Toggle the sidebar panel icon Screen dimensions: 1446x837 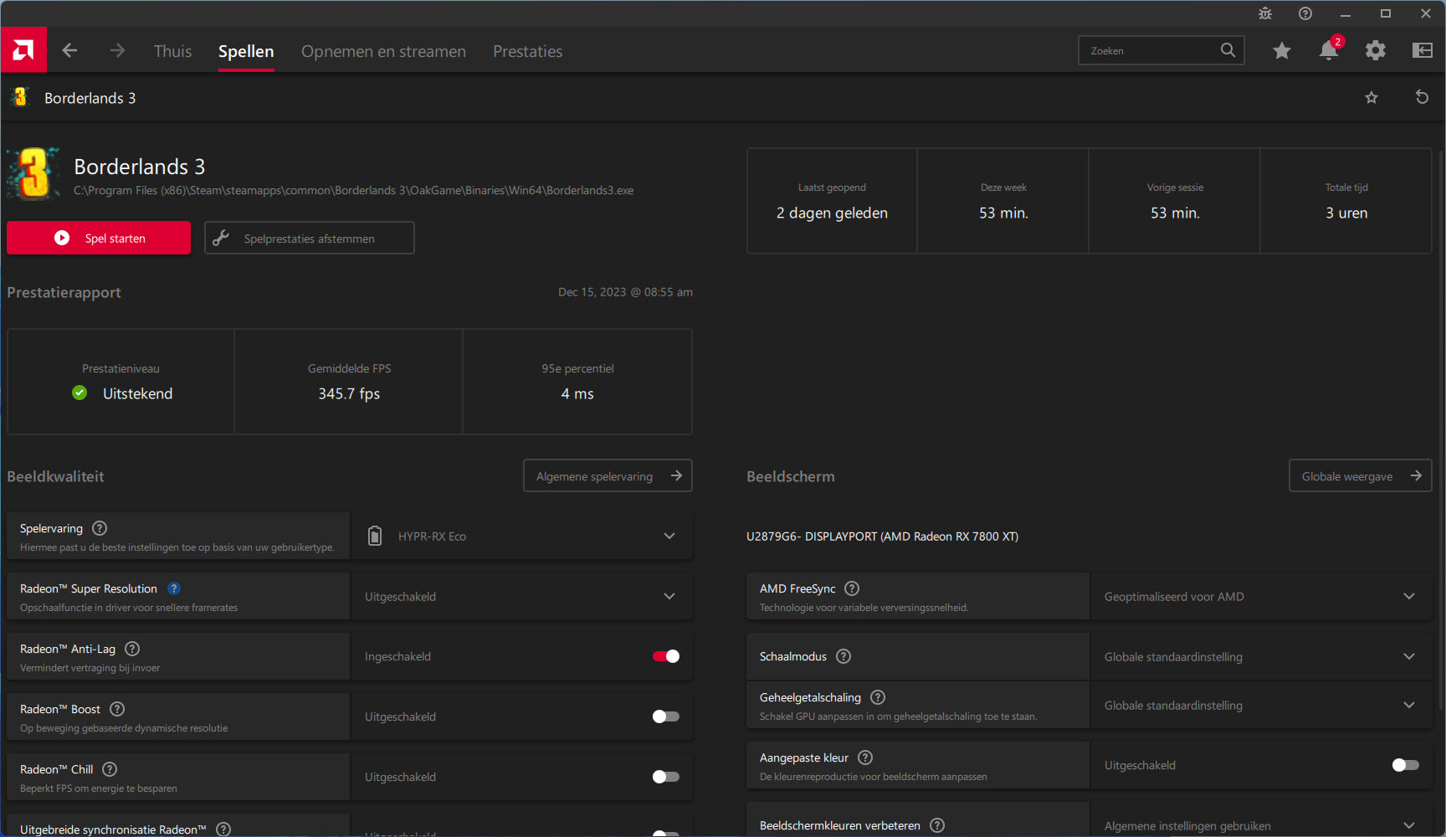(1423, 50)
